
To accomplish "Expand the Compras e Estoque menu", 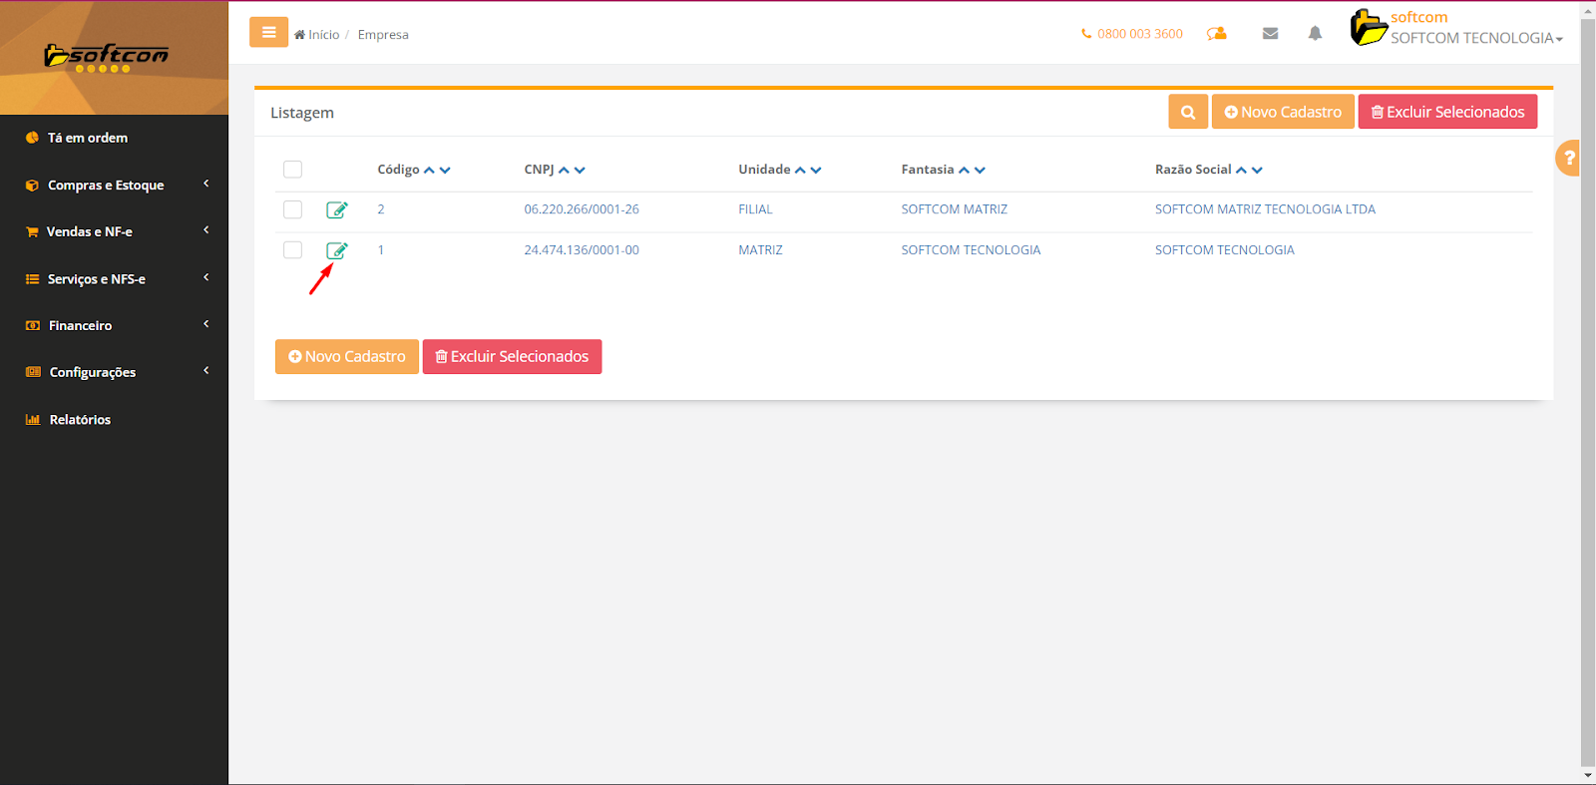I will [x=106, y=185].
